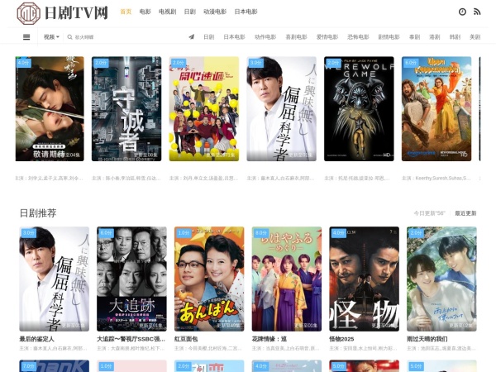This screenshot has width=496, height=372.
Task: Click the 最近更新 link
Action: click(465, 213)
